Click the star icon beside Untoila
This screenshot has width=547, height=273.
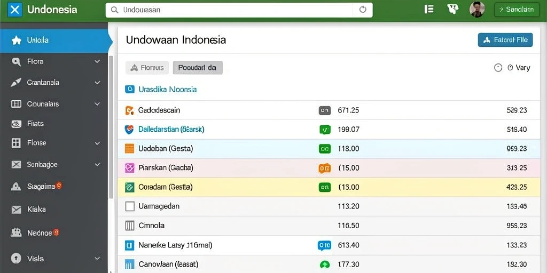(x=16, y=41)
